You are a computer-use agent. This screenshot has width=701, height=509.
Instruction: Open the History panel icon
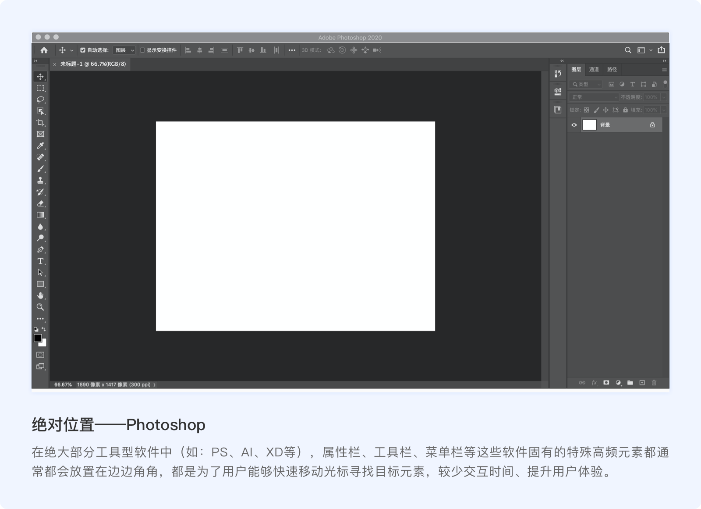pyautogui.click(x=558, y=74)
